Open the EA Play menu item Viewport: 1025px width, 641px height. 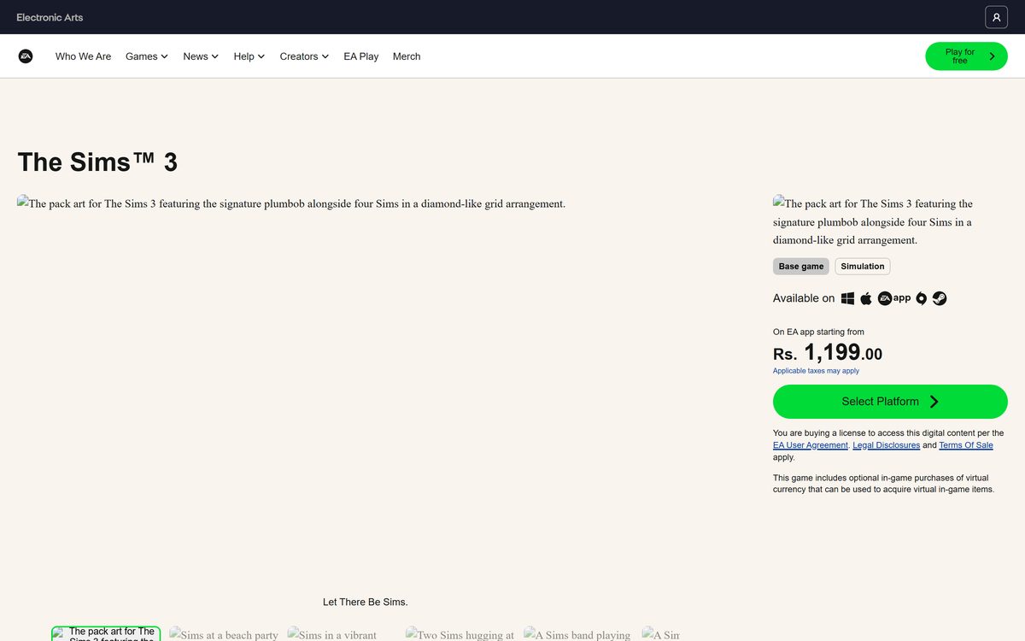click(360, 56)
